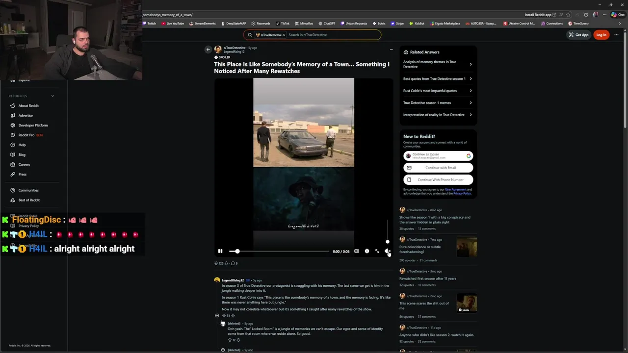Open the Live YouTube bookmark
This screenshot has height=353, width=628.
pyautogui.click(x=173, y=24)
